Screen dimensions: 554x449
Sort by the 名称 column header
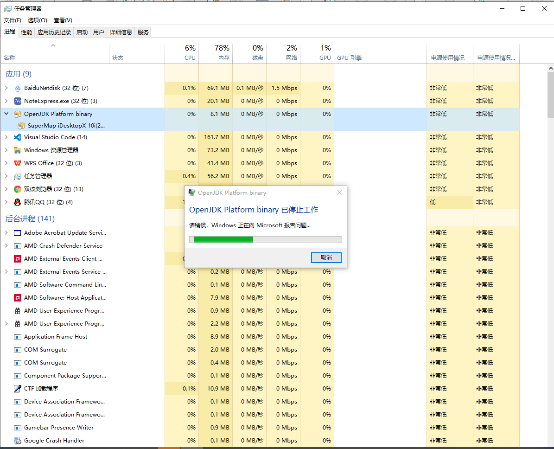click(x=55, y=53)
